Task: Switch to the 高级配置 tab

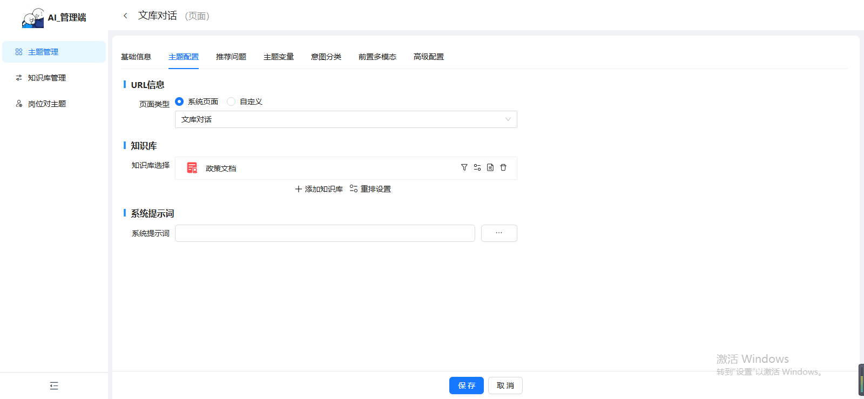Action: [x=428, y=57]
